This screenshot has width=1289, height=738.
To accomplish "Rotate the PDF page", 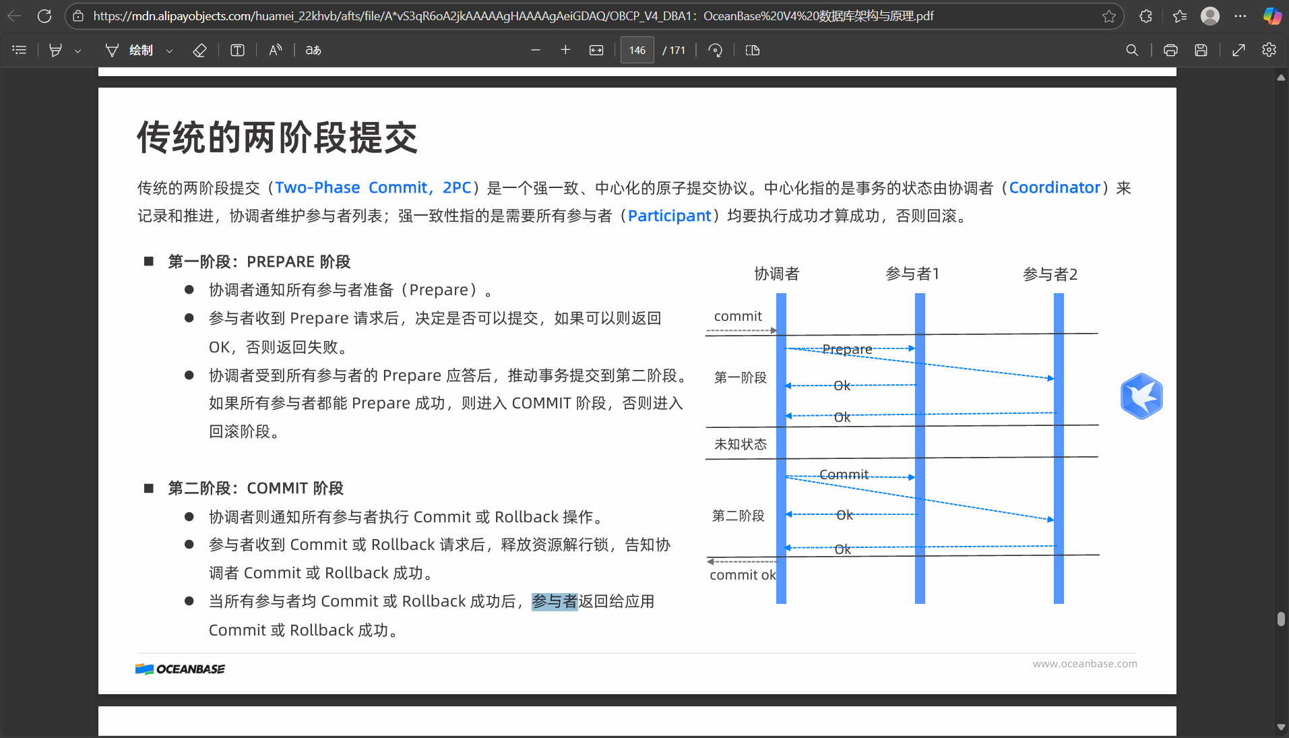I will pos(716,50).
